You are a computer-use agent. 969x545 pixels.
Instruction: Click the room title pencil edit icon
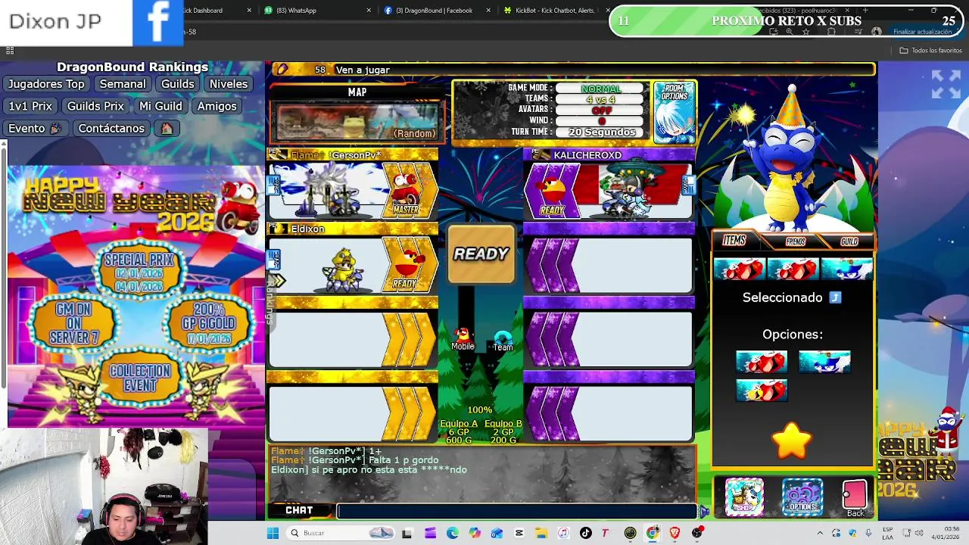(282, 70)
